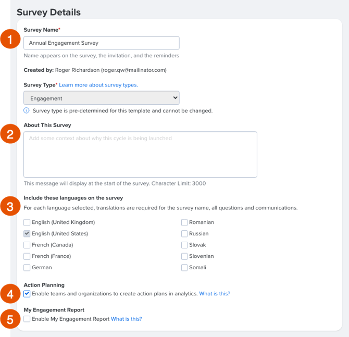Screen dimensions: 349x337
Task: Open What is this link for My Engagement Report
Action: click(x=127, y=319)
